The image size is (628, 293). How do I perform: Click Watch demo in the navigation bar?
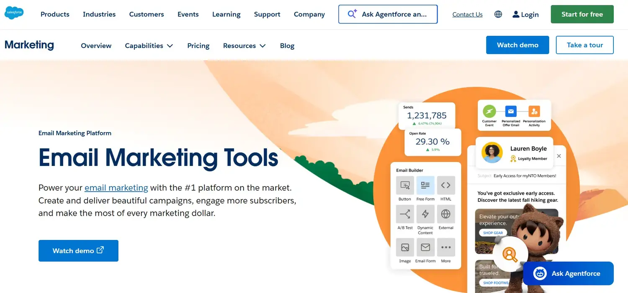coord(517,45)
